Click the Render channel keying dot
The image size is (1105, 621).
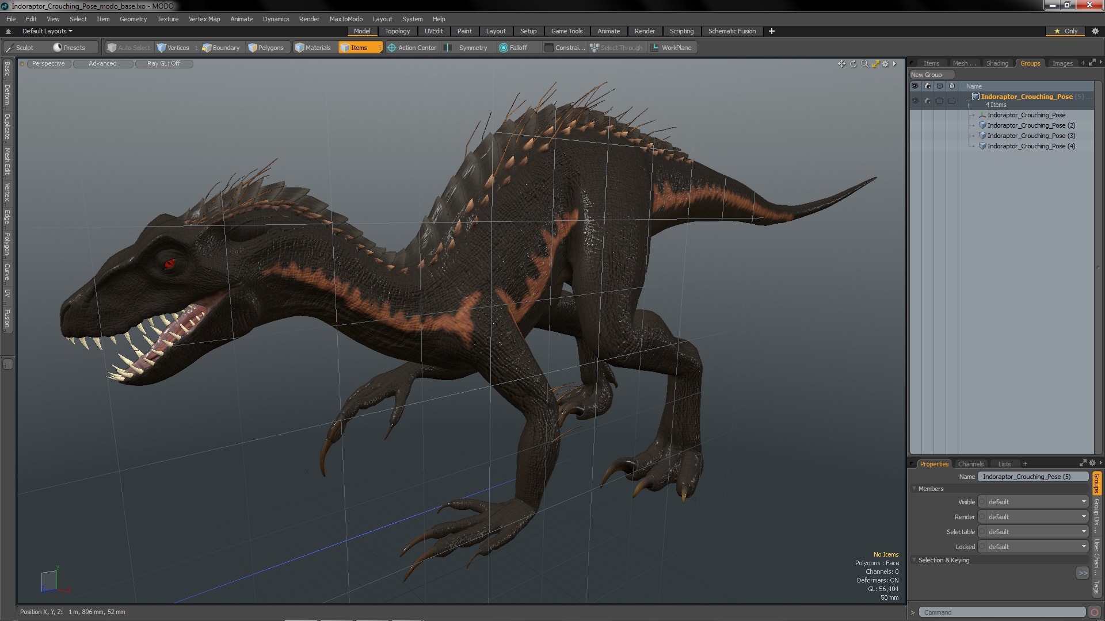(x=982, y=517)
